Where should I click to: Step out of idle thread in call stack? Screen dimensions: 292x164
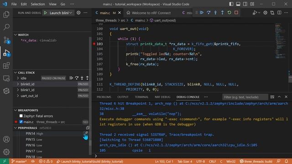tap(87, 78)
